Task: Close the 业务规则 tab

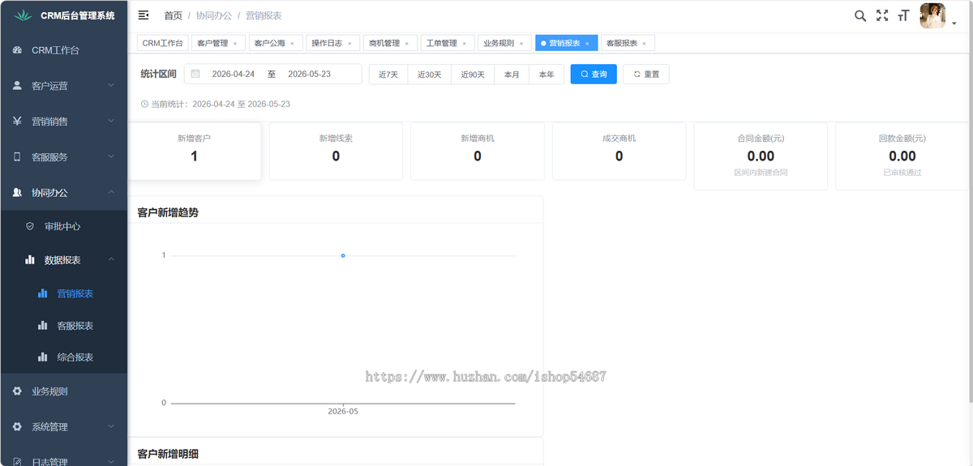Action: 521,43
